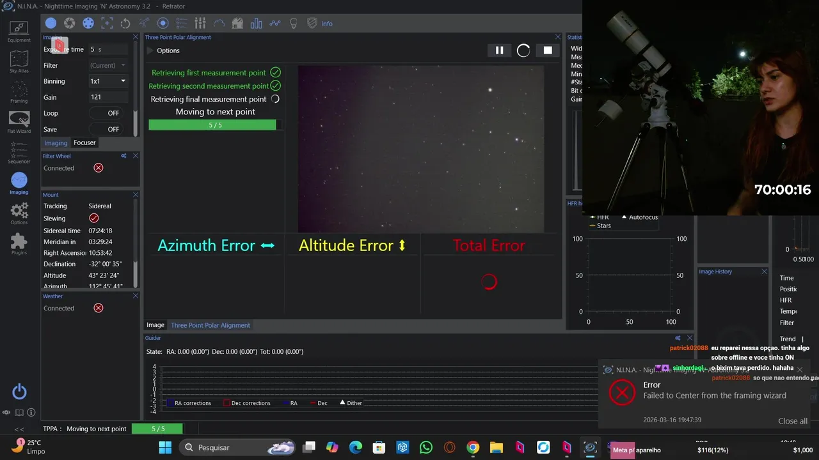The width and height of the screenshot is (819, 460).
Task: Open the Sky Atlas section
Action: [x=19, y=63]
